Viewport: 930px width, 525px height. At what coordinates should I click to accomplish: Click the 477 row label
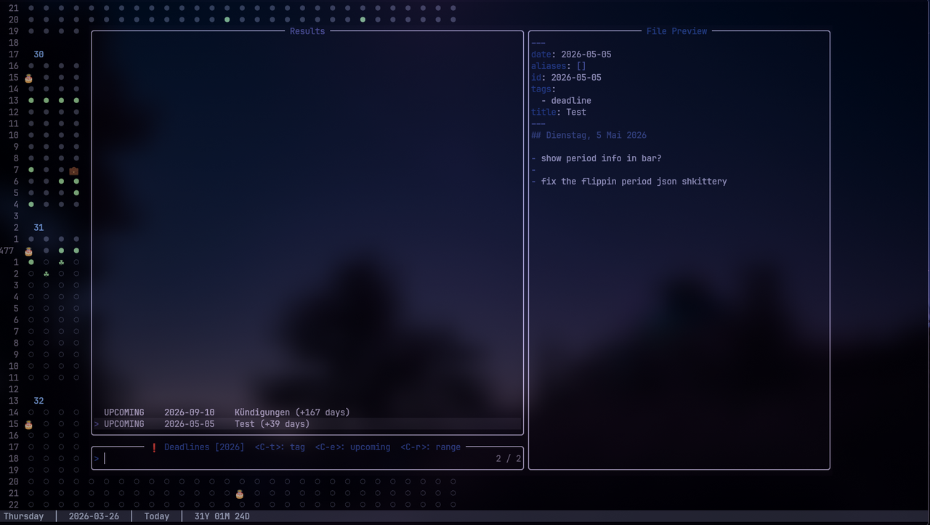[7, 251]
